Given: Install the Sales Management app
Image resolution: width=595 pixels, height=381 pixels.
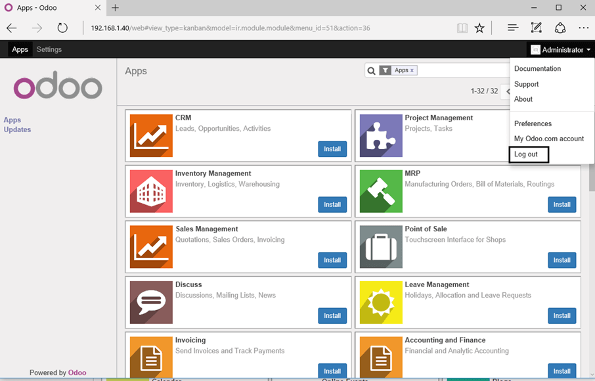Looking at the screenshot, I should click(x=332, y=260).
